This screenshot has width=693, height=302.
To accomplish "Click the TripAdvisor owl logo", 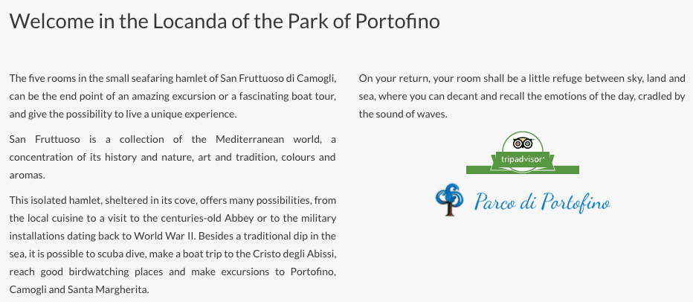I will point(523,143).
